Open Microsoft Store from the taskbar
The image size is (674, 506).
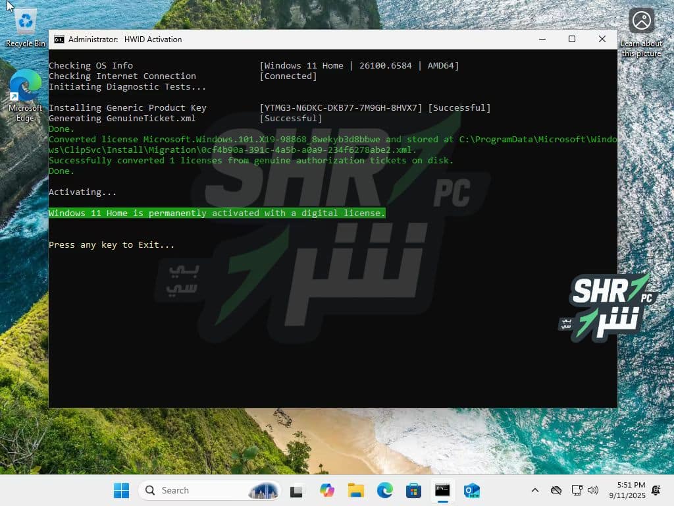[x=413, y=490]
